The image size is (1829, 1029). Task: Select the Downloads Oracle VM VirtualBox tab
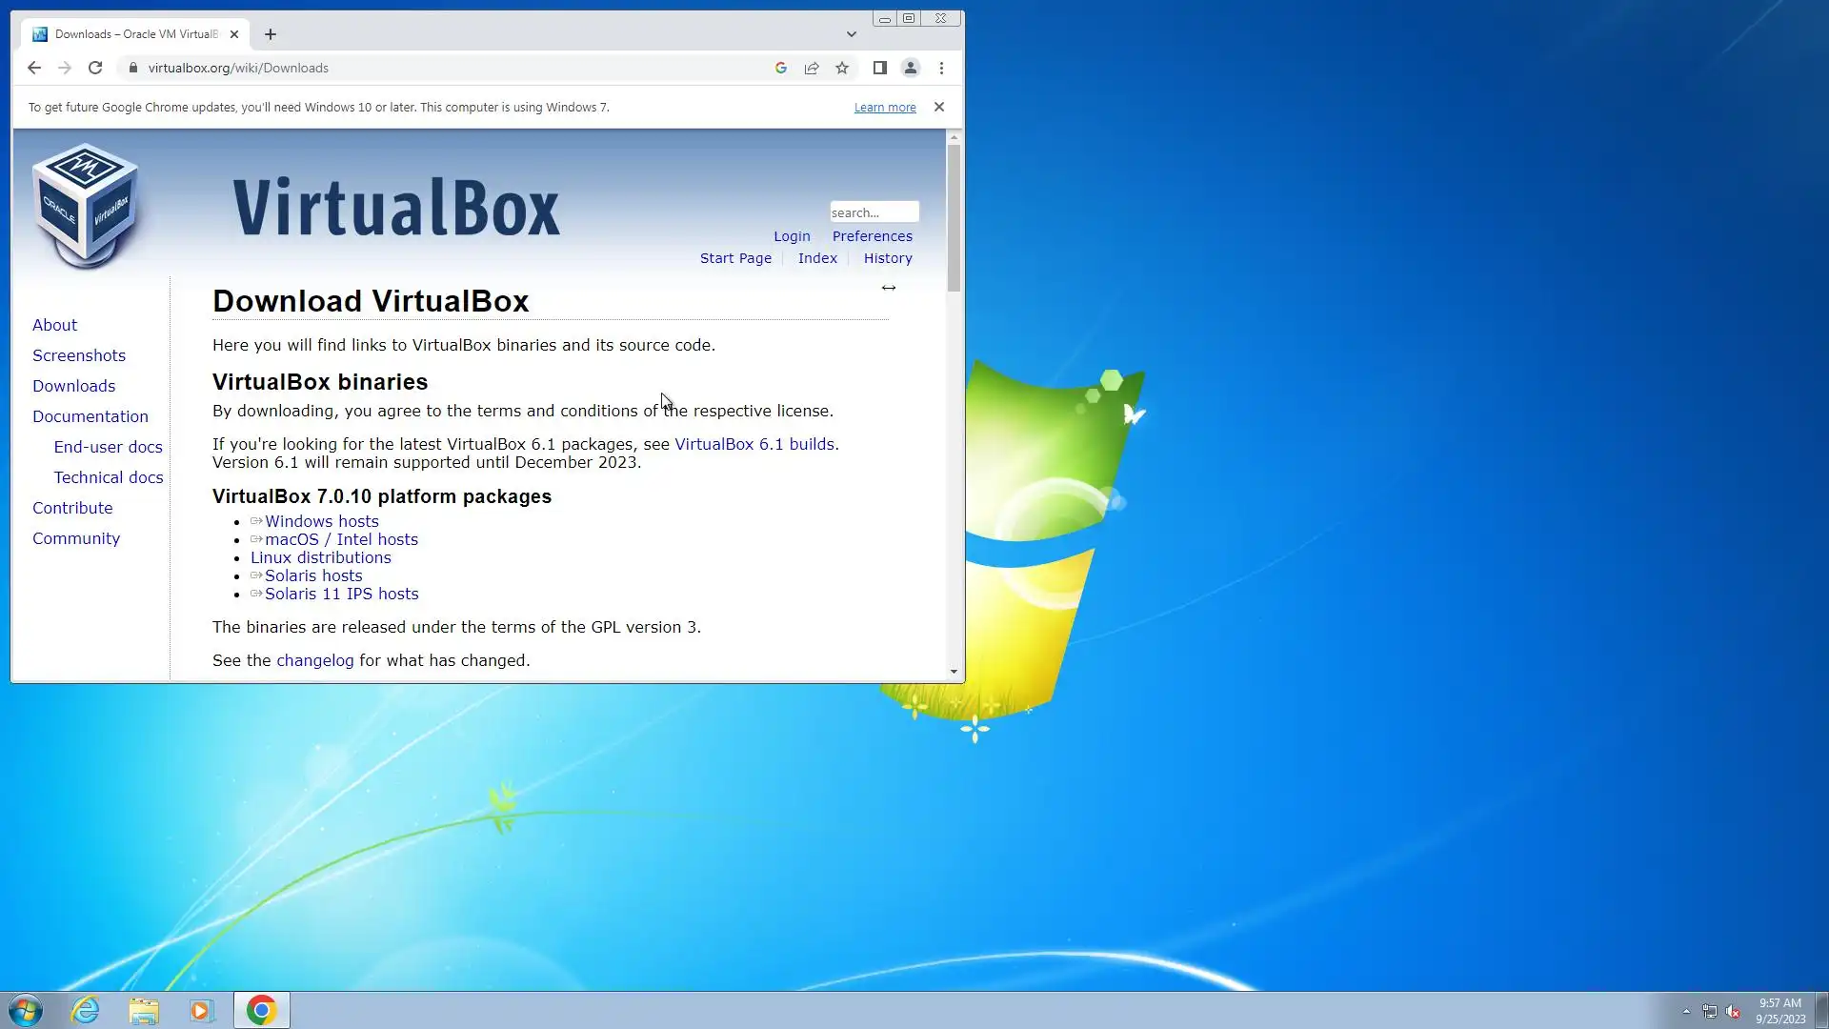coord(135,34)
